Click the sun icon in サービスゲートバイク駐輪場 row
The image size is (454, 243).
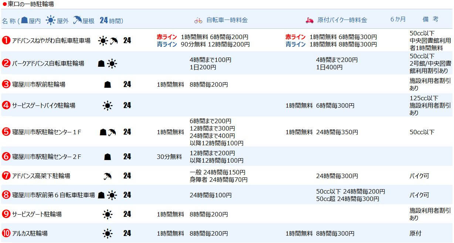(107, 105)
